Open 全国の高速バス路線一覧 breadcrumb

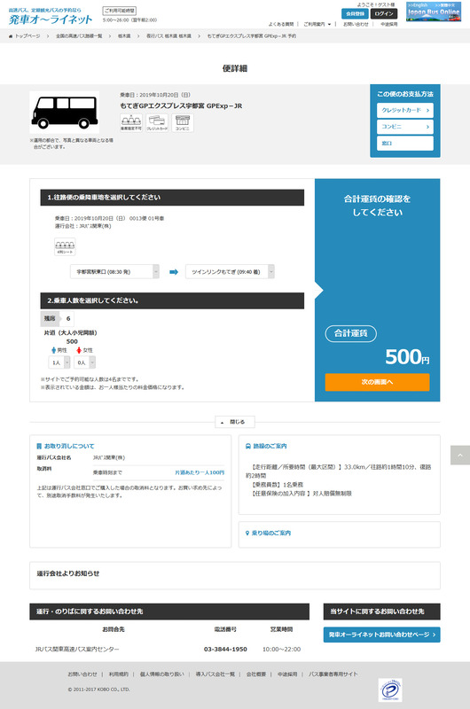click(x=79, y=35)
